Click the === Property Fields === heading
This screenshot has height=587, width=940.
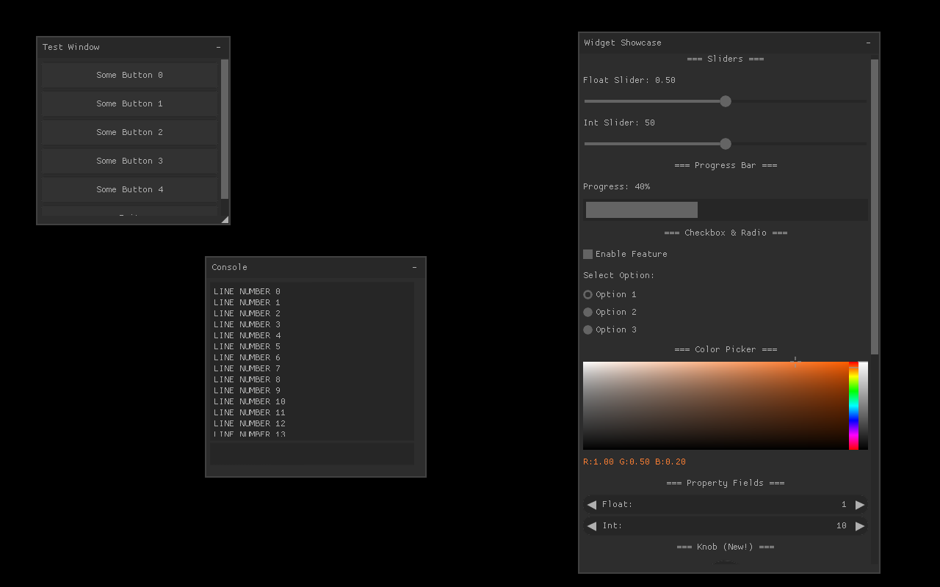tap(726, 483)
